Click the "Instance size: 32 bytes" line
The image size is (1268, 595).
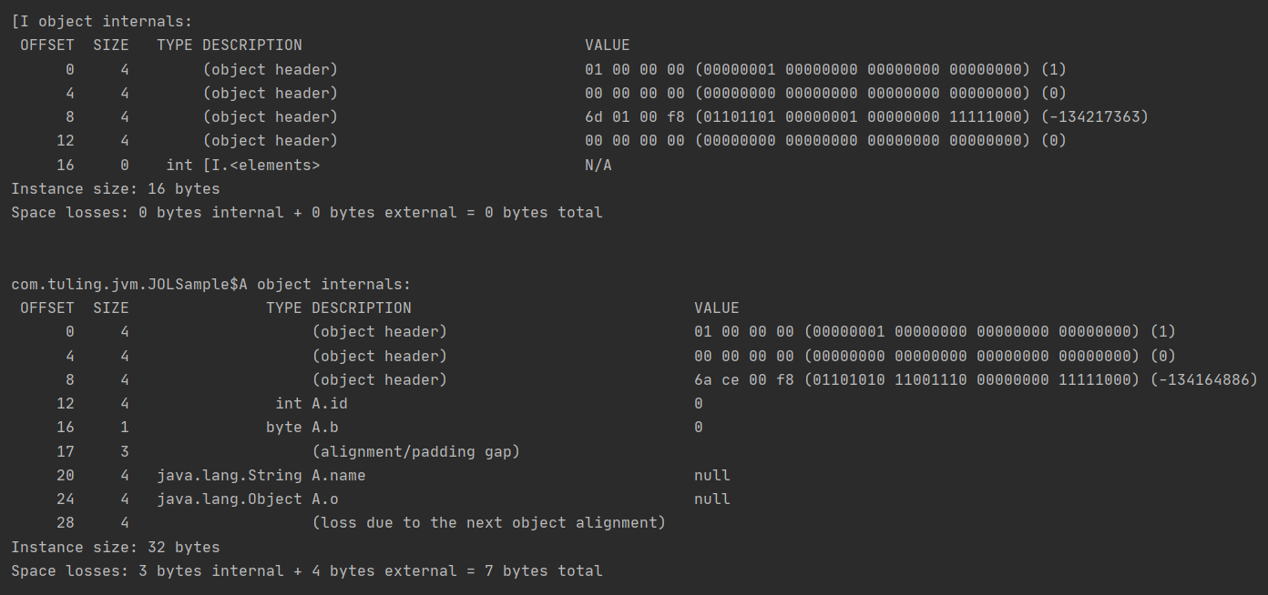click(116, 547)
